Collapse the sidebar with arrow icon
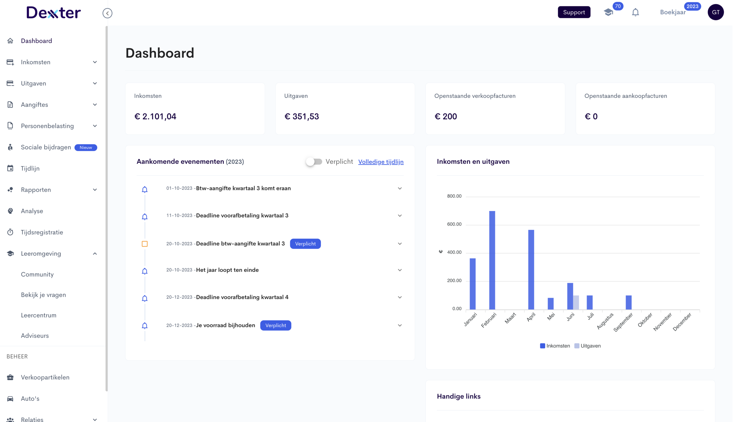Screen dimensions: 735x422 pyautogui.click(x=107, y=13)
